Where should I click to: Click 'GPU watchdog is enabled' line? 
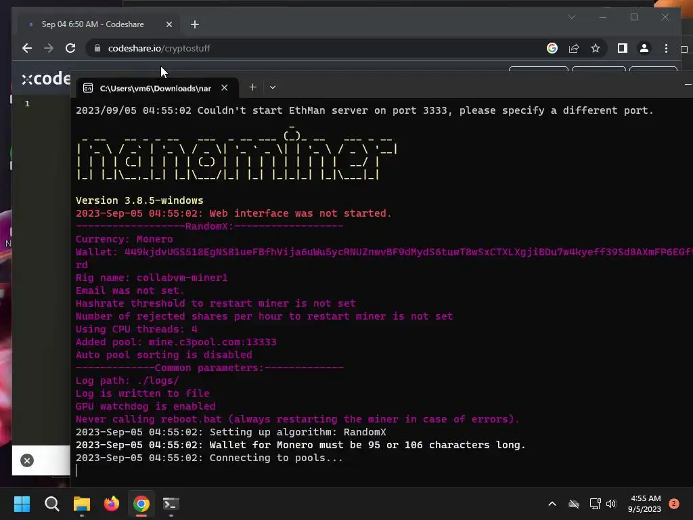coord(146,406)
